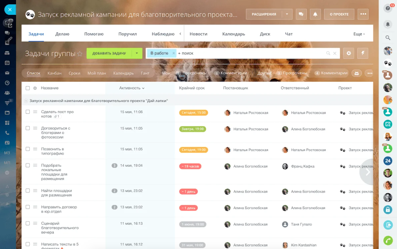Screen dimensions: 397x249
Task: Click the О проекте button
Action: tap(339, 14)
